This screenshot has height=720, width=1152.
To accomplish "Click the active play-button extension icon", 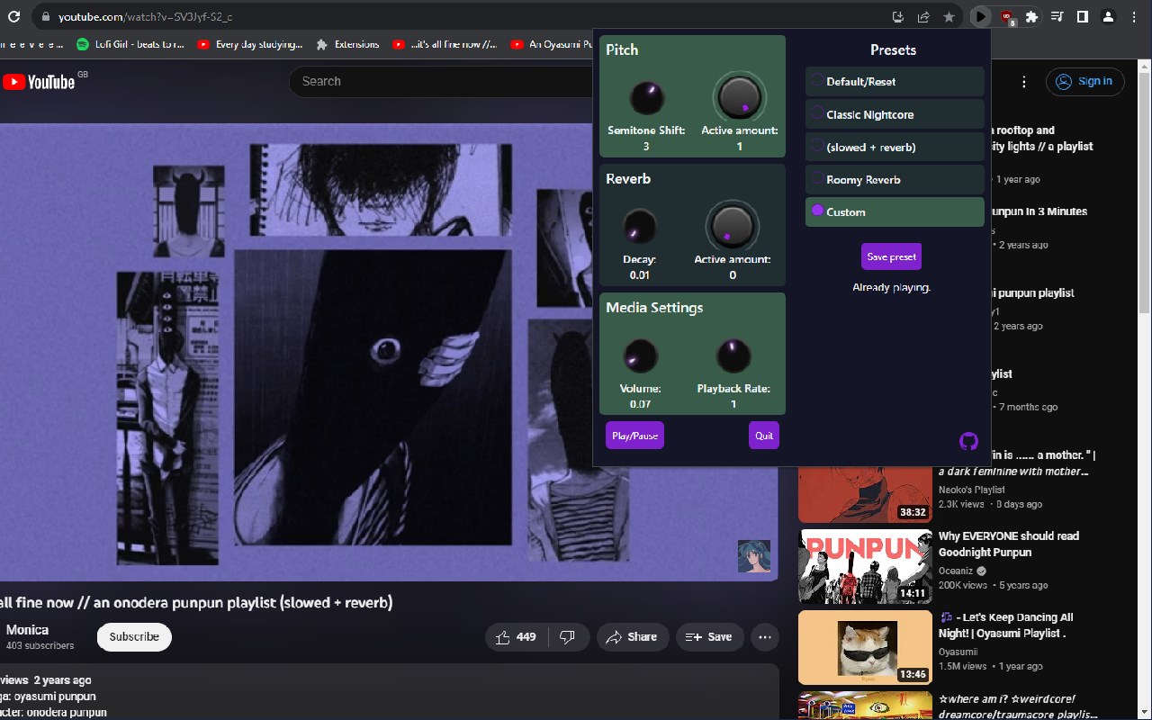I will coord(981,16).
